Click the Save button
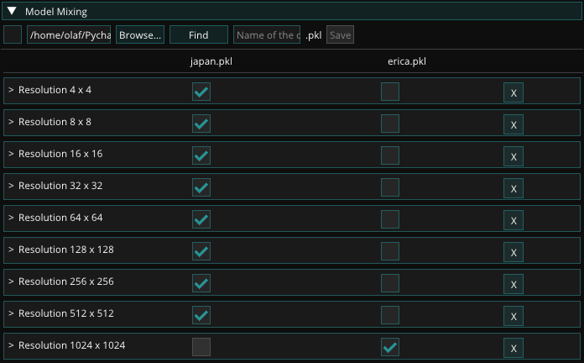 point(340,34)
